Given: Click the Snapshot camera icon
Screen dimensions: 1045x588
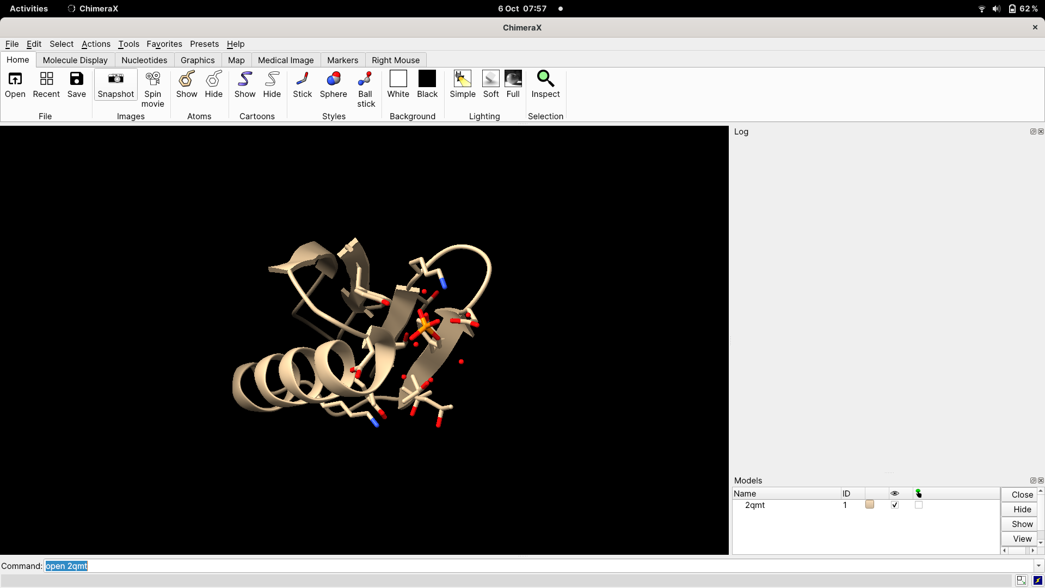Looking at the screenshot, I should (x=115, y=79).
